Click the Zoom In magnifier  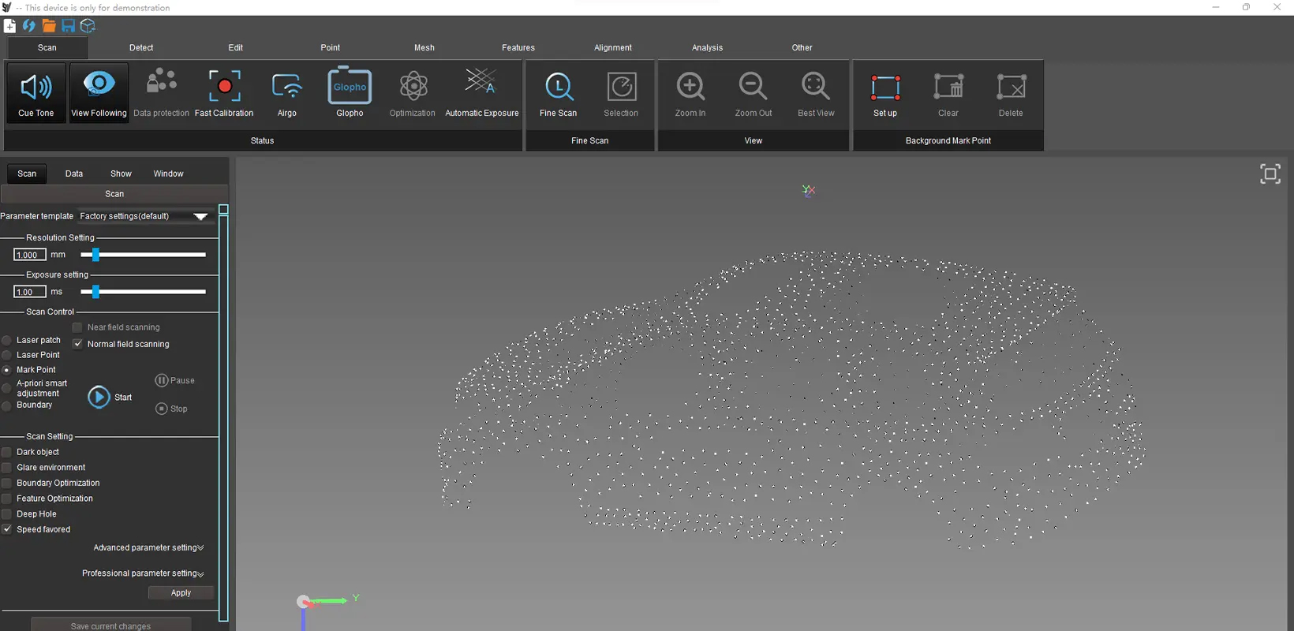690,87
